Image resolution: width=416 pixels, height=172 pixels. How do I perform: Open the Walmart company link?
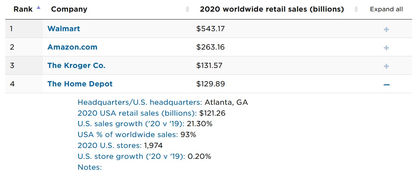pyautogui.click(x=64, y=29)
